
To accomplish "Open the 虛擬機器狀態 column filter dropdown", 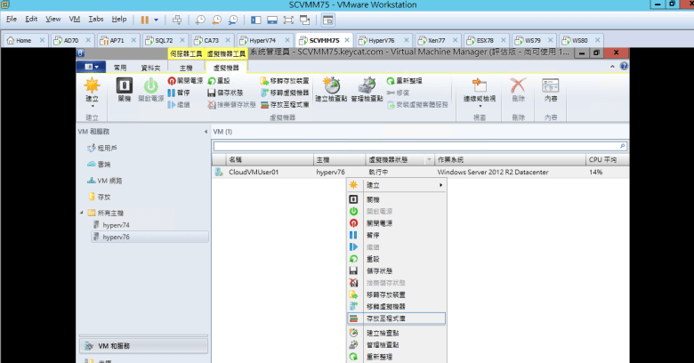I will click(x=429, y=159).
